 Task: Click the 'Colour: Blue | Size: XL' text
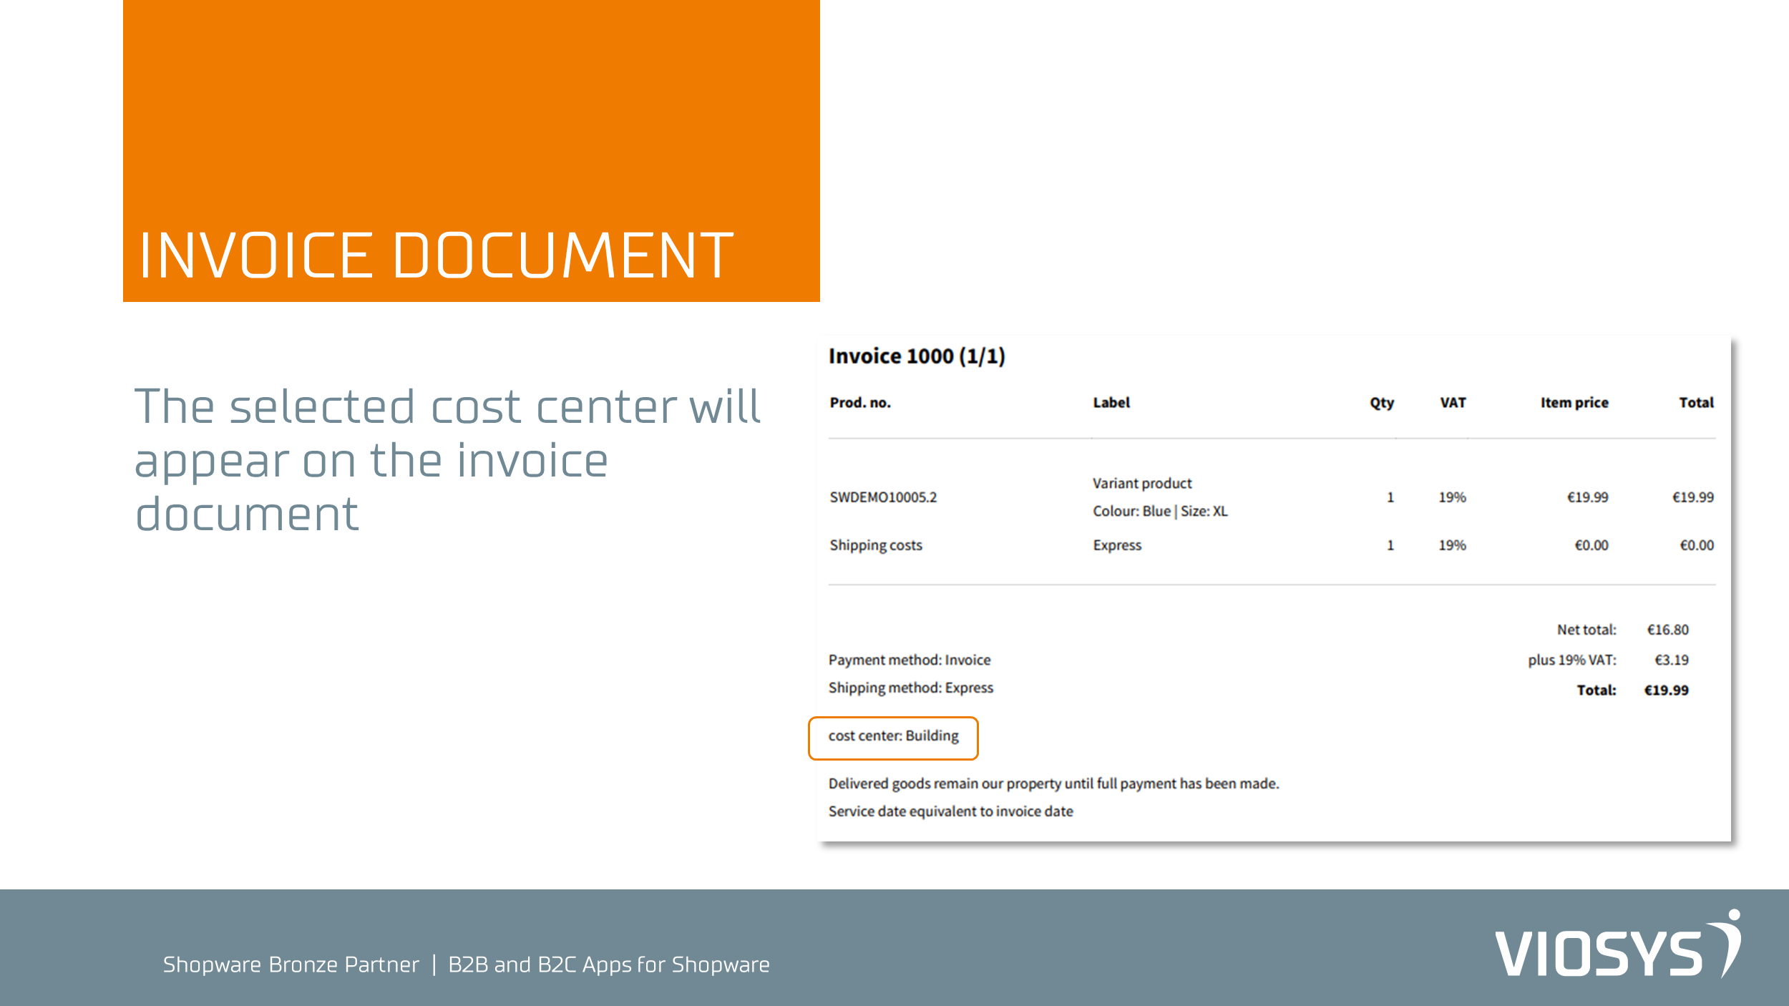point(1160,512)
